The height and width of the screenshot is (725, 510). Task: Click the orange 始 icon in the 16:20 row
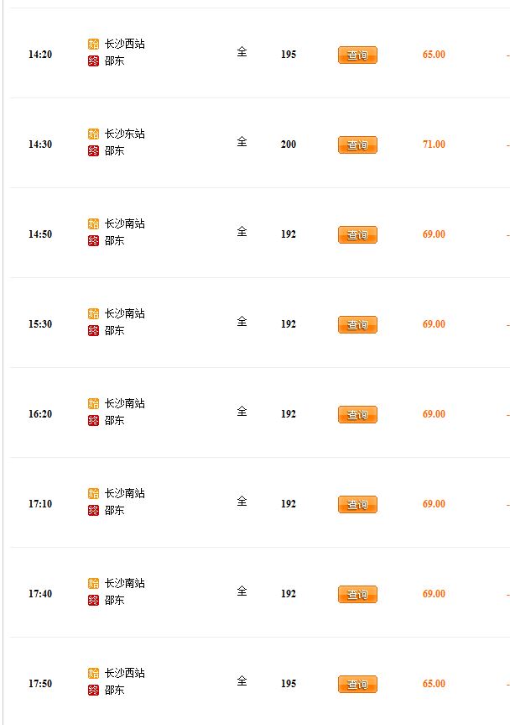click(93, 403)
